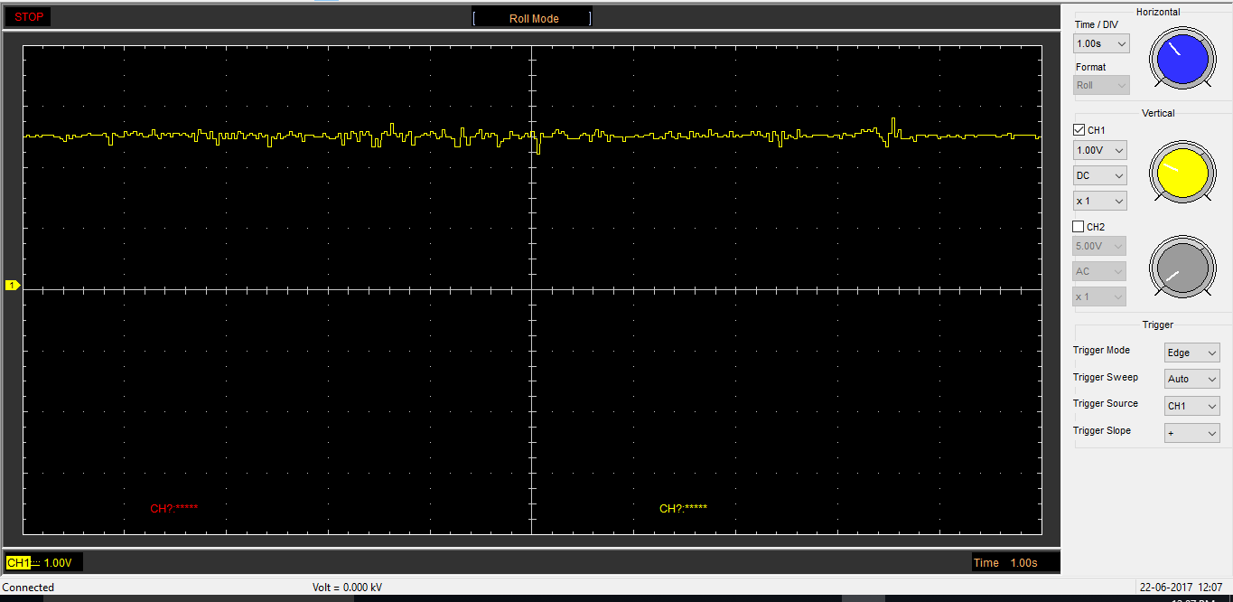Open the Trigger Source CH1 dropdown

pos(1192,406)
